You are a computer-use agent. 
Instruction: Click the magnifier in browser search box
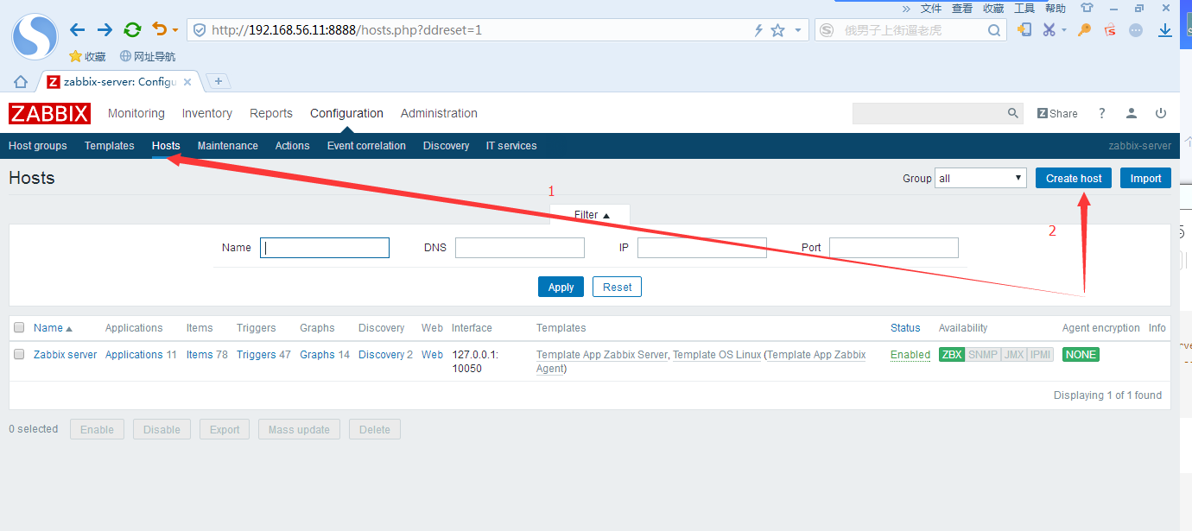[x=994, y=30]
